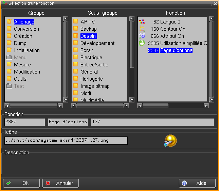This screenshot has height=191, width=219.
Task: Select the Motif sub-group
Action: [86, 93]
